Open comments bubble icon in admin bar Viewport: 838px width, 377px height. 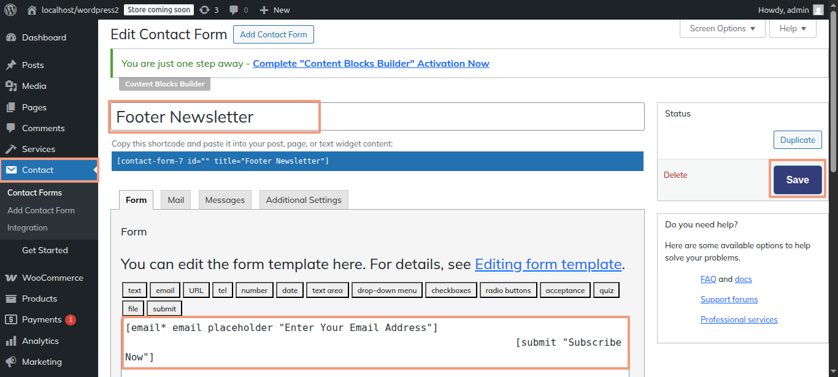pyautogui.click(x=234, y=10)
